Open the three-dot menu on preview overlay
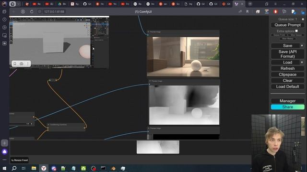 click(x=28, y=64)
